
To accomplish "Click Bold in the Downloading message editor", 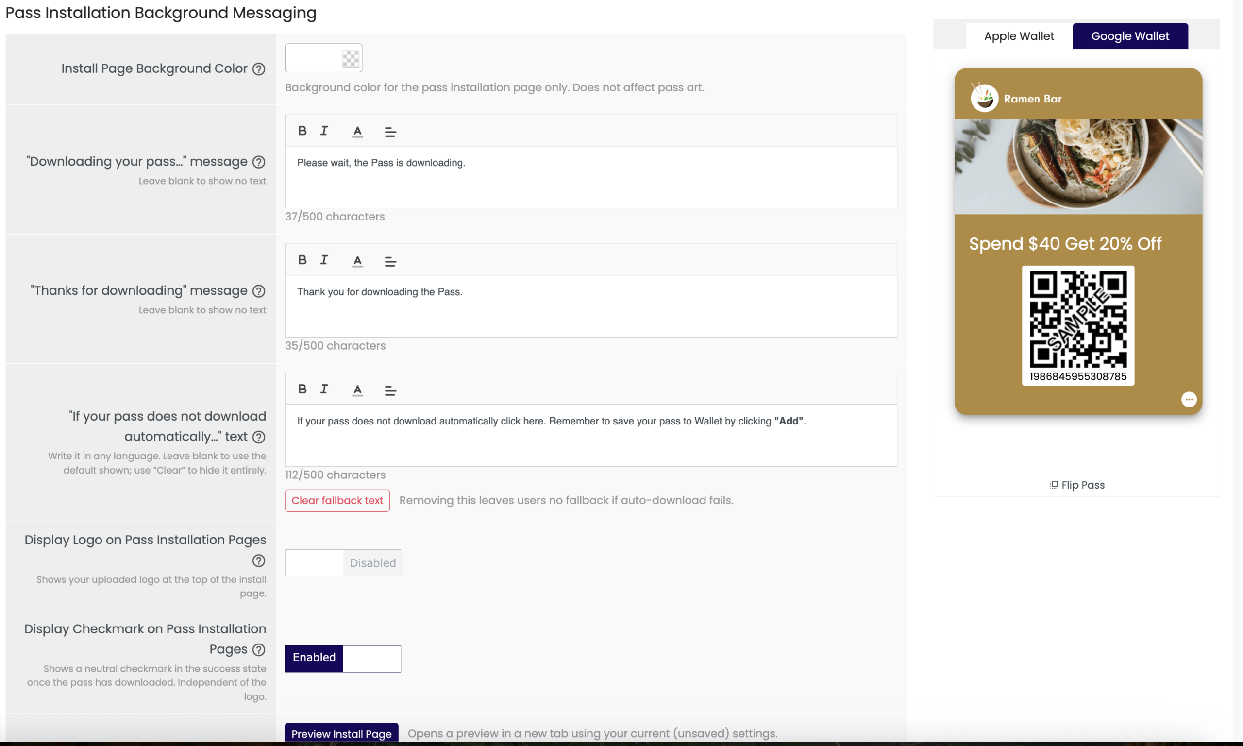I will (302, 131).
